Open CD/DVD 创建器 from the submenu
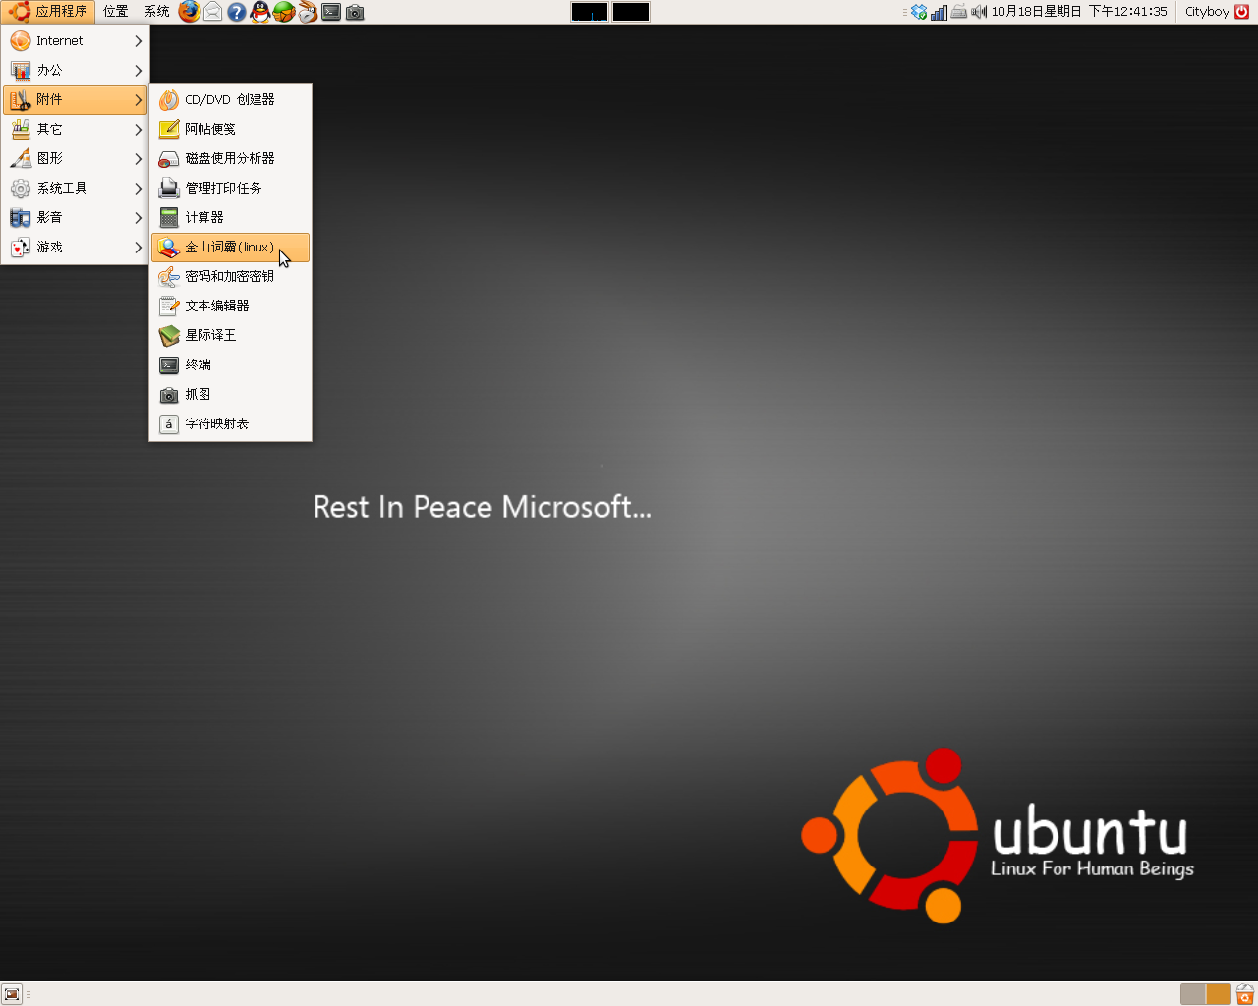 click(x=231, y=99)
